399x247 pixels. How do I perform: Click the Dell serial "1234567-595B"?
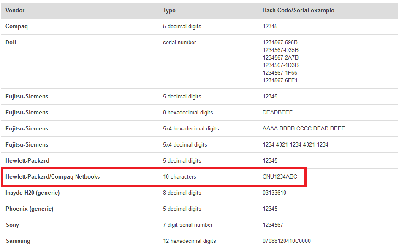coord(280,43)
